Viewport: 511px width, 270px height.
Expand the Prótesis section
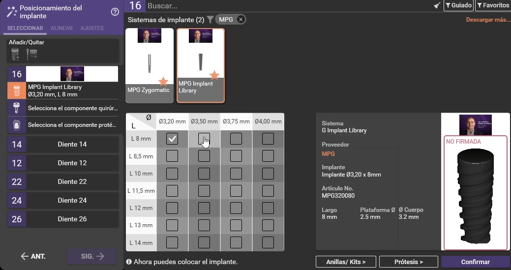coord(408,262)
